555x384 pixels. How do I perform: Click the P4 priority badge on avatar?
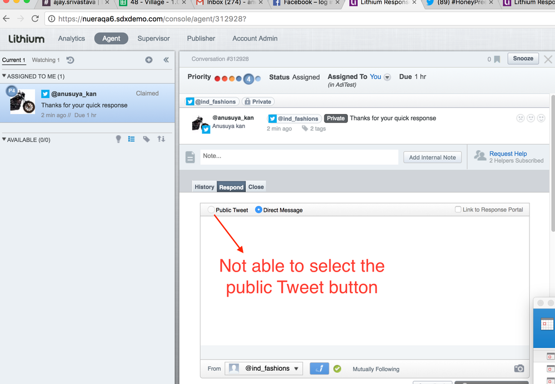(12, 91)
